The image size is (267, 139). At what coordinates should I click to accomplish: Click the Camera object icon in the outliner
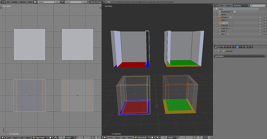220,17
